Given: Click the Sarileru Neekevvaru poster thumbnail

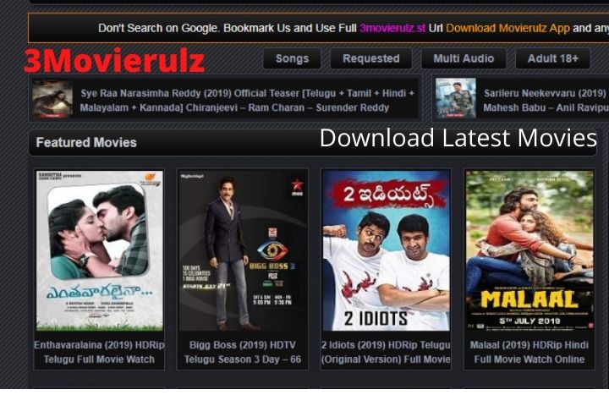Looking at the screenshot, I should click(456, 98).
